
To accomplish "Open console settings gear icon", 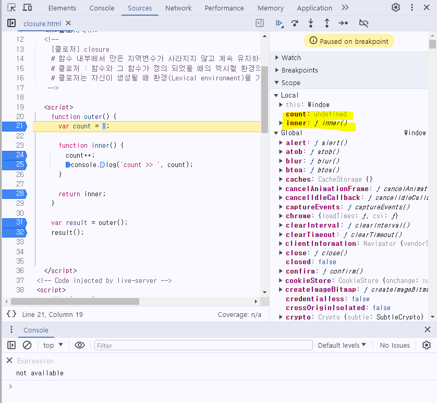I will point(427,345).
